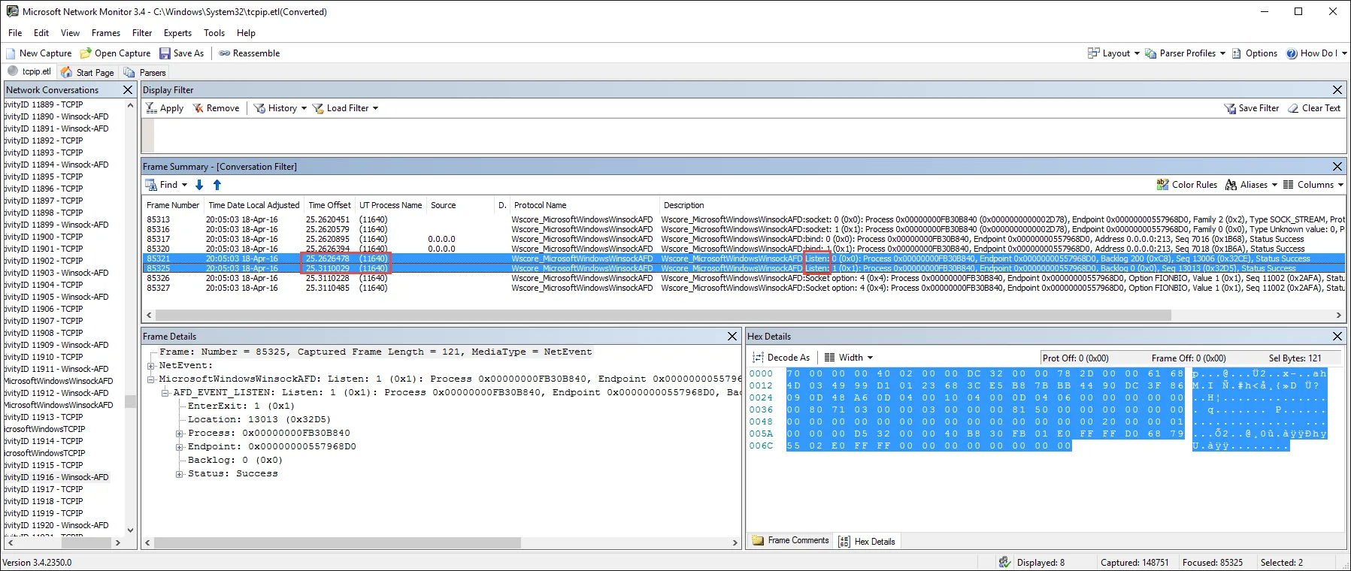
Task: Apply the display filter
Action: (165, 108)
